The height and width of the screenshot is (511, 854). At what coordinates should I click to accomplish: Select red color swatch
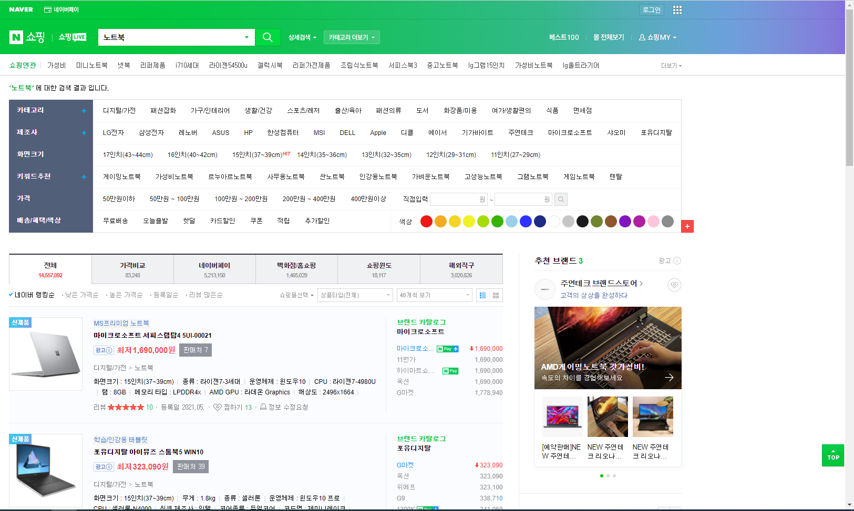(426, 222)
